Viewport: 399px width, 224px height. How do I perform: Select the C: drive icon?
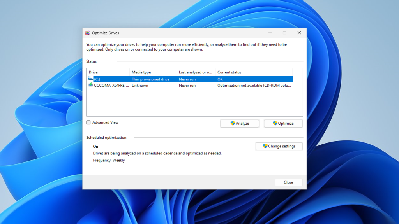[x=90, y=79]
